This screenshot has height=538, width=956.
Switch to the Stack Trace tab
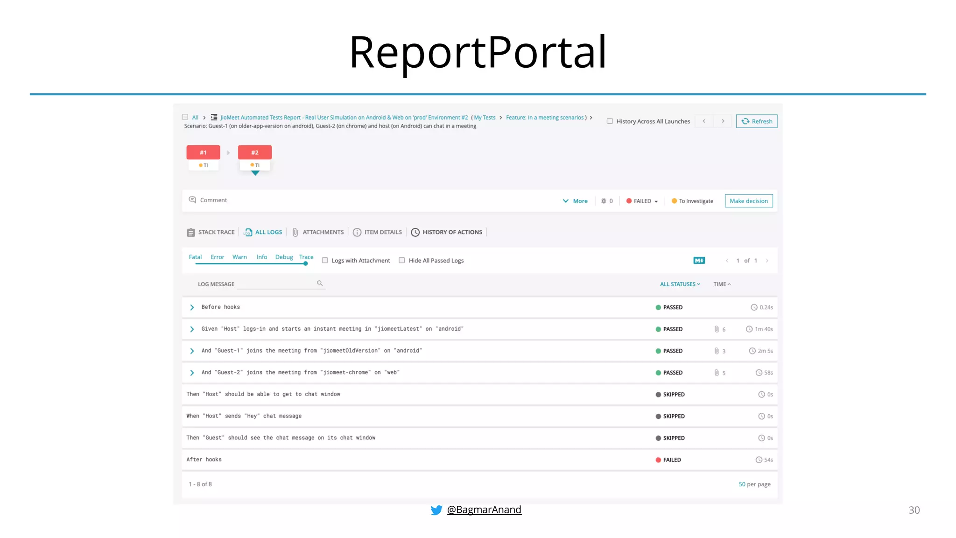(211, 232)
